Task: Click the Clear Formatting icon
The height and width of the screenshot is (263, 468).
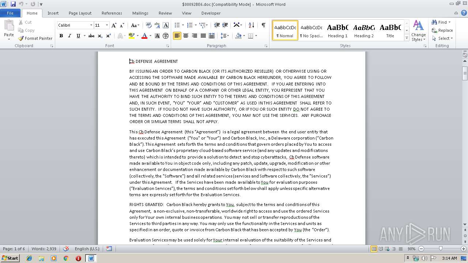Action: click(x=148, y=25)
